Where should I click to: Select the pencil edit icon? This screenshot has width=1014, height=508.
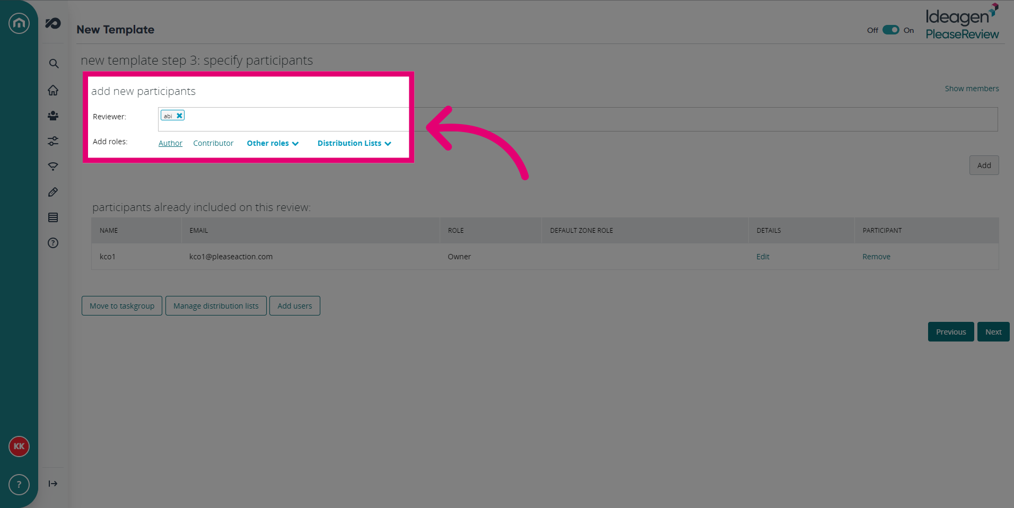(53, 192)
